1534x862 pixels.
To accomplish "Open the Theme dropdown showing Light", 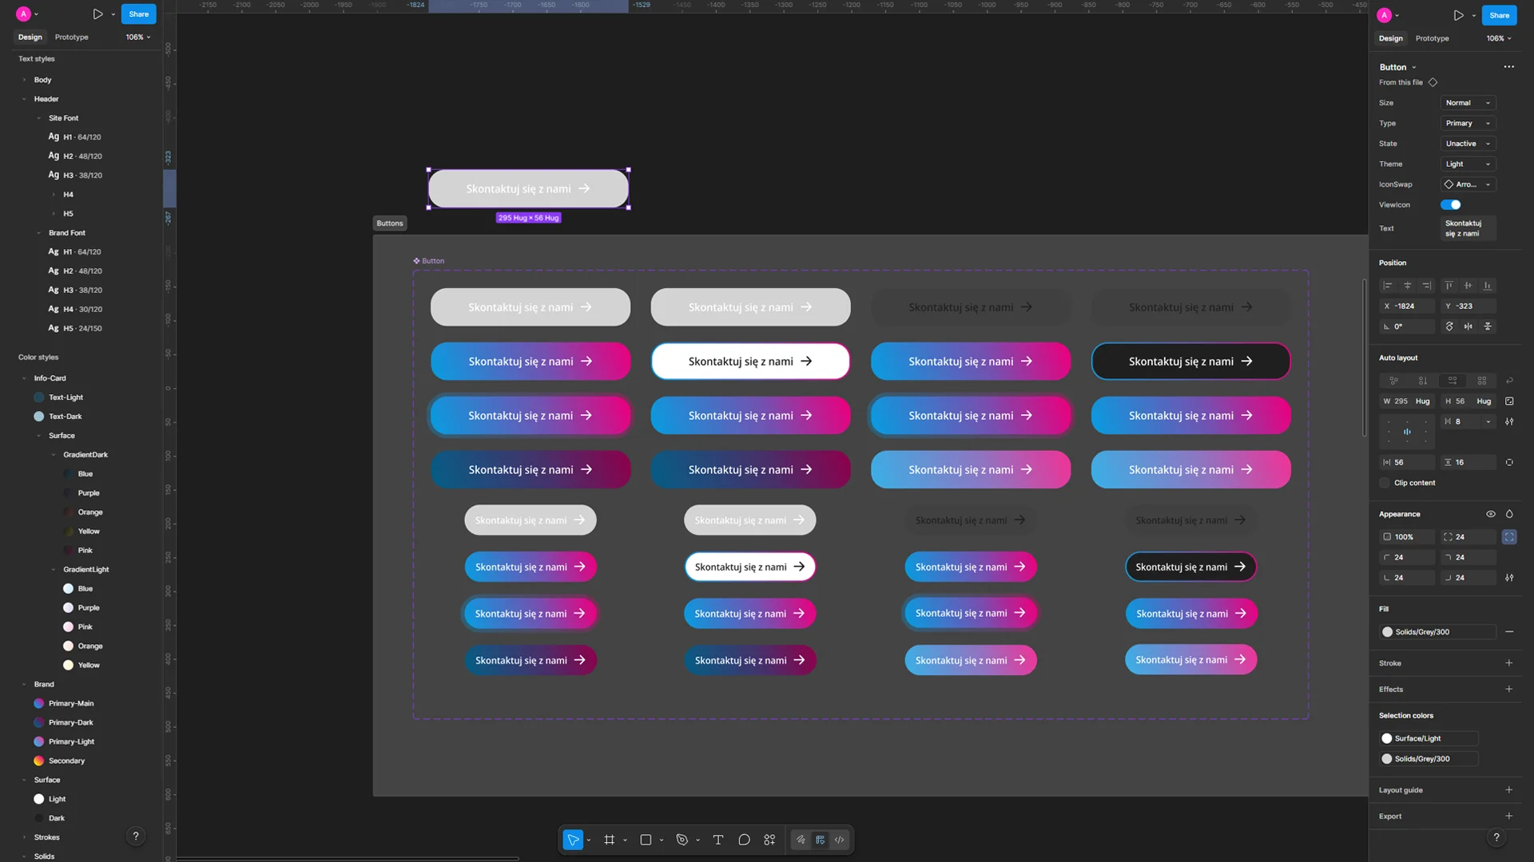I will point(1467,164).
